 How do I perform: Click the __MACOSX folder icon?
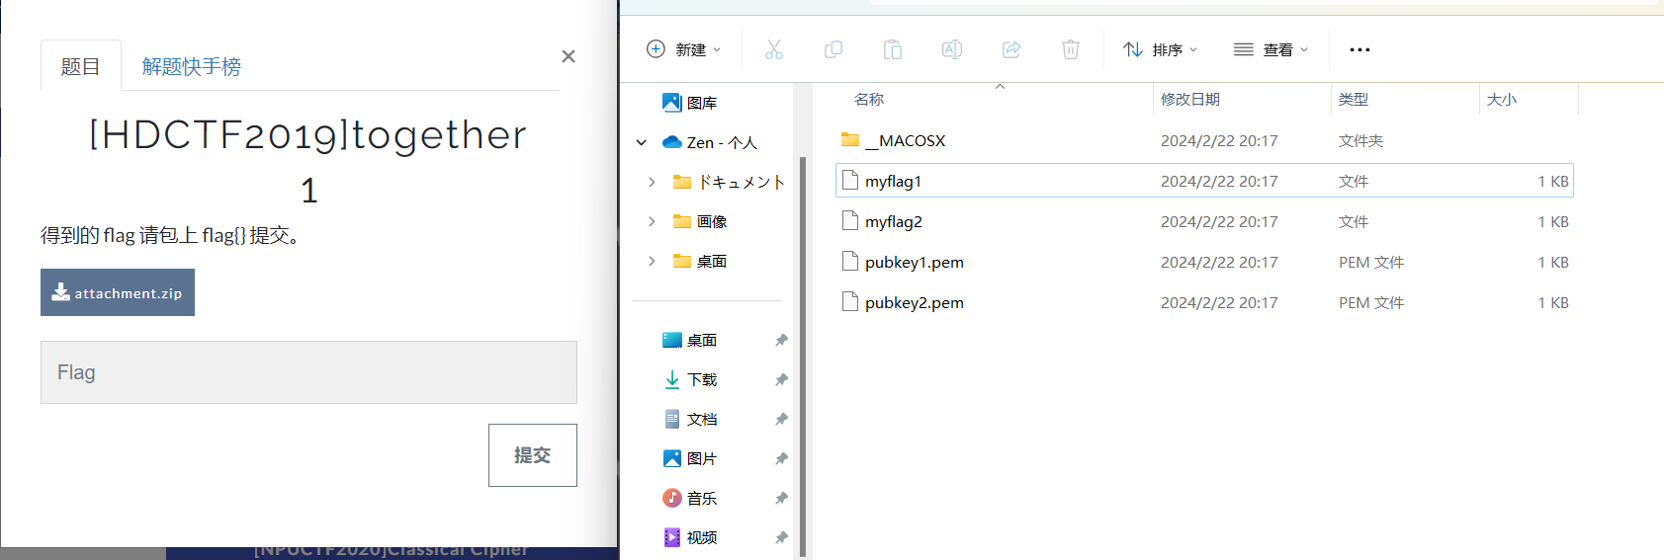tap(850, 139)
